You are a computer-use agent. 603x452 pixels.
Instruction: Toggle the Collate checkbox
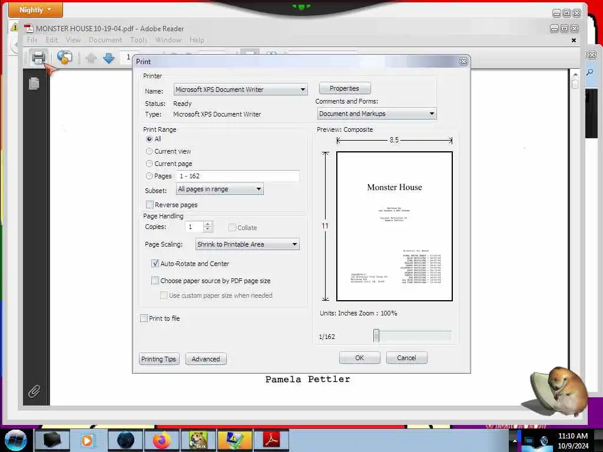click(232, 228)
